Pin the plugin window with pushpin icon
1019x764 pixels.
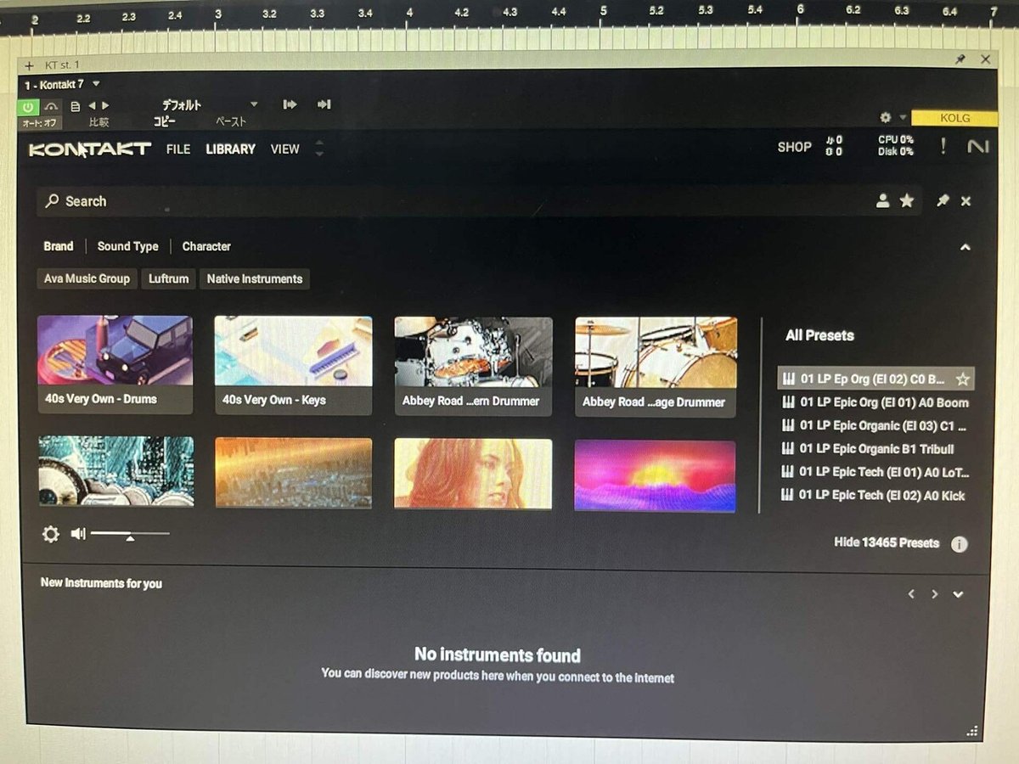(x=960, y=59)
